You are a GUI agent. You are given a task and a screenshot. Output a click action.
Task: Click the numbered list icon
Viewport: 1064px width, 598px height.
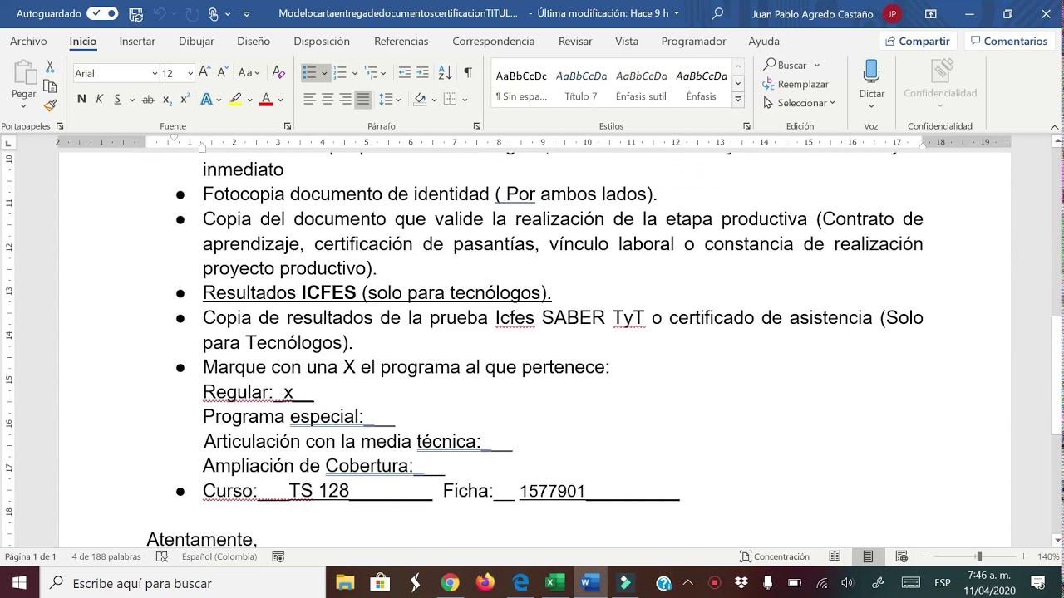340,73
